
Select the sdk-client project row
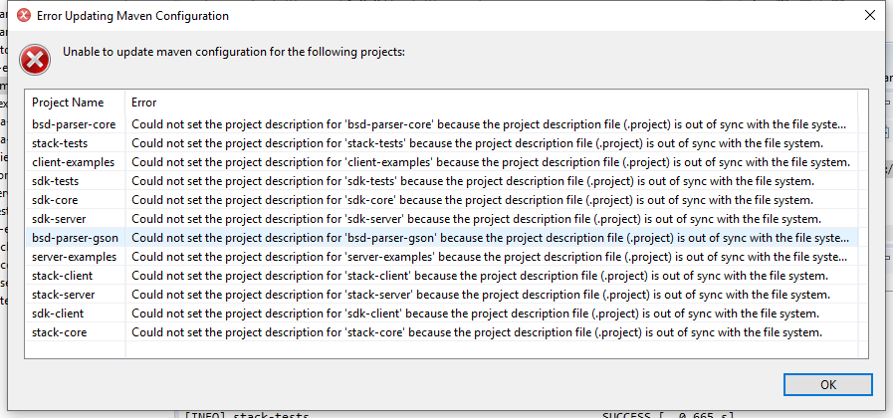[58, 313]
